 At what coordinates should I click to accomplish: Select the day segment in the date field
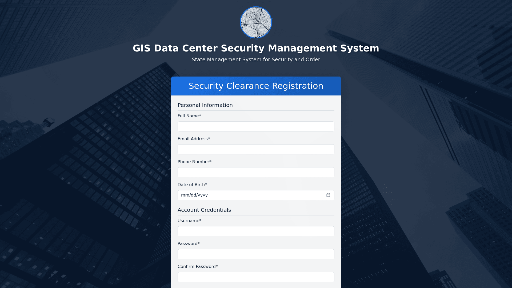193,195
